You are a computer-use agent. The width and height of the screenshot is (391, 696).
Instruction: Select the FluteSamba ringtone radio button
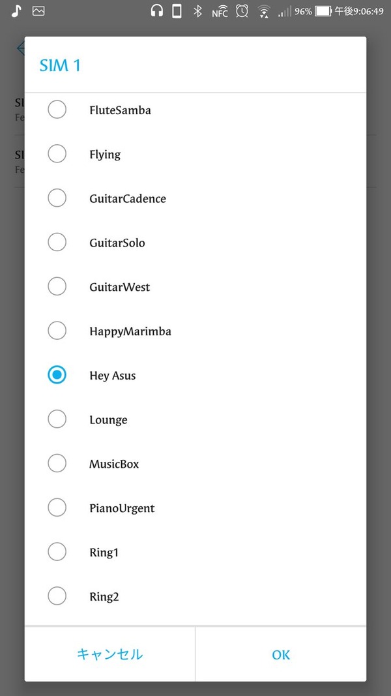pos(57,110)
